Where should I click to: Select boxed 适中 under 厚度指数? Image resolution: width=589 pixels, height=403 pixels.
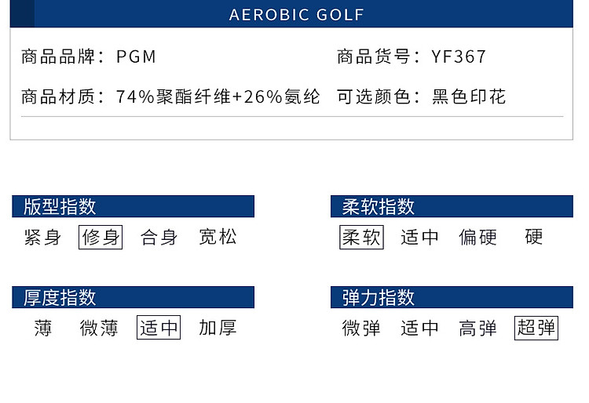click(x=159, y=329)
